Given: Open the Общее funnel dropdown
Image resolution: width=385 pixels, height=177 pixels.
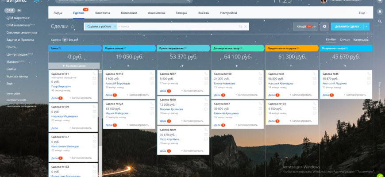Looking at the screenshot, I should click(305, 27).
